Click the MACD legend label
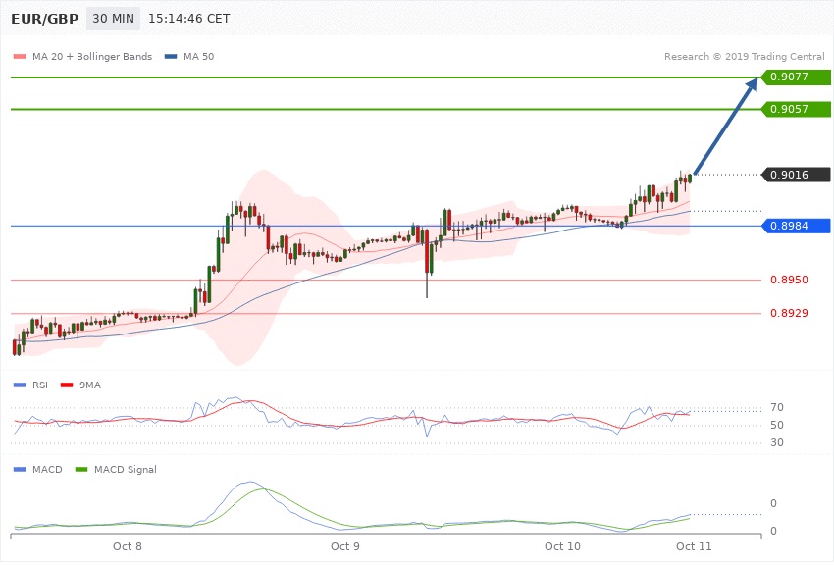Screen dimensions: 834x565 pyautogui.click(x=47, y=470)
